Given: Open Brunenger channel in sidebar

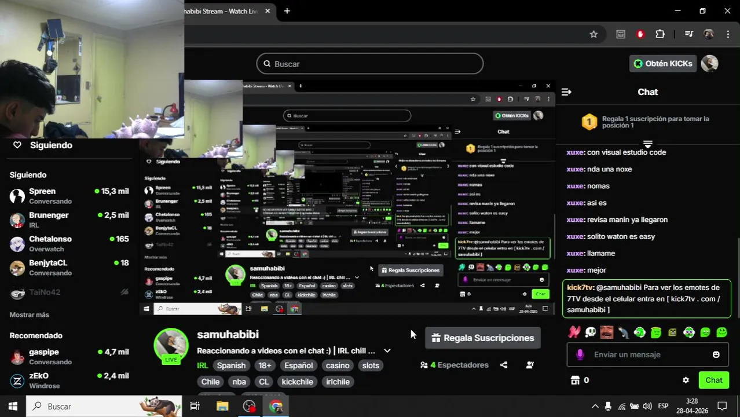Looking at the screenshot, I should (x=69, y=220).
